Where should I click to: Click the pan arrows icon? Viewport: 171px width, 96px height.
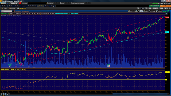tap(1, 94)
